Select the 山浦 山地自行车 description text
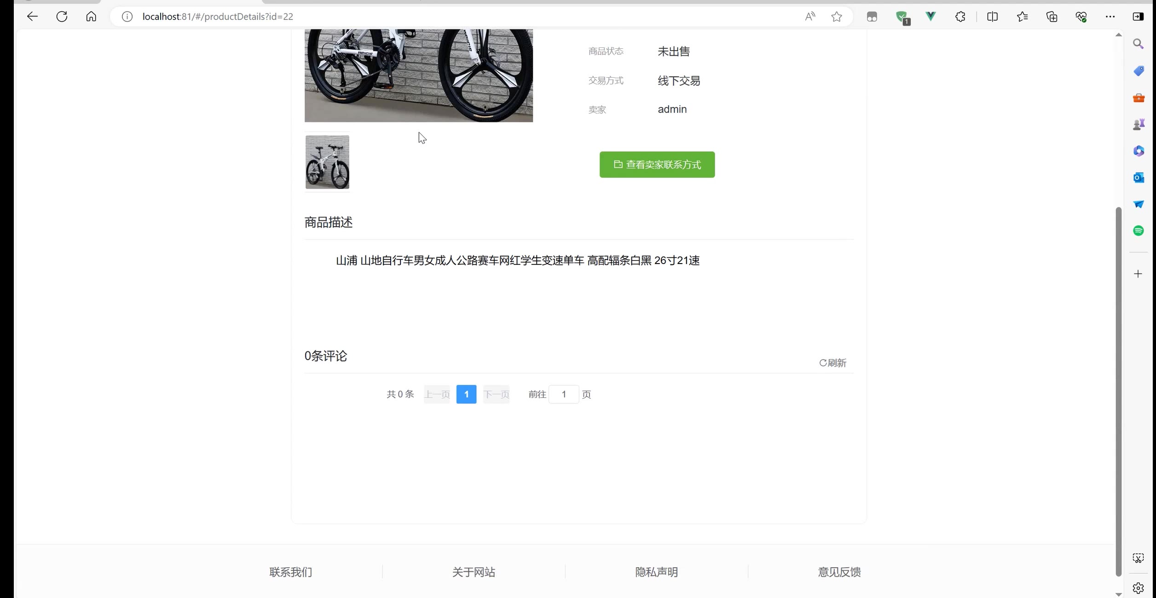Viewport: 1156px width, 598px height. coord(518,260)
